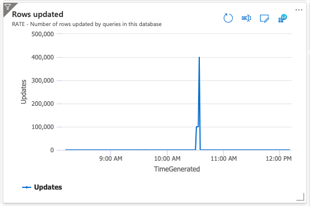Click the 500,000 y-axis label
Screen dimensions: 310x206
[43, 34]
